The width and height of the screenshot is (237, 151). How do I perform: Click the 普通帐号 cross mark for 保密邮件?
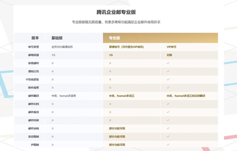pos(110,63)
